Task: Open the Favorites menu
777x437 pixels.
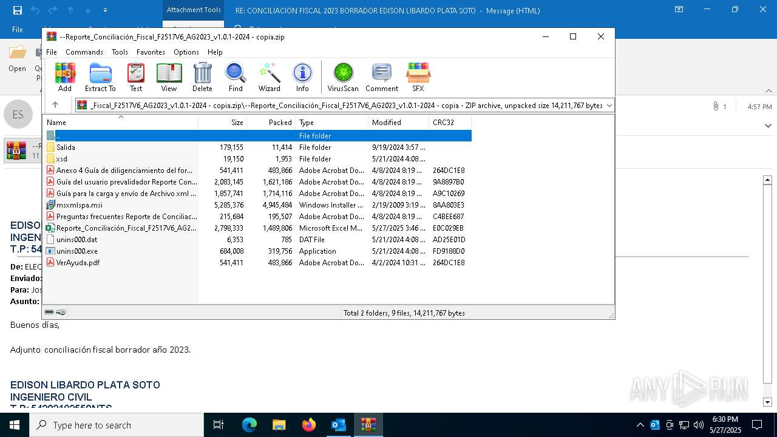Action: tap(151, 52)
